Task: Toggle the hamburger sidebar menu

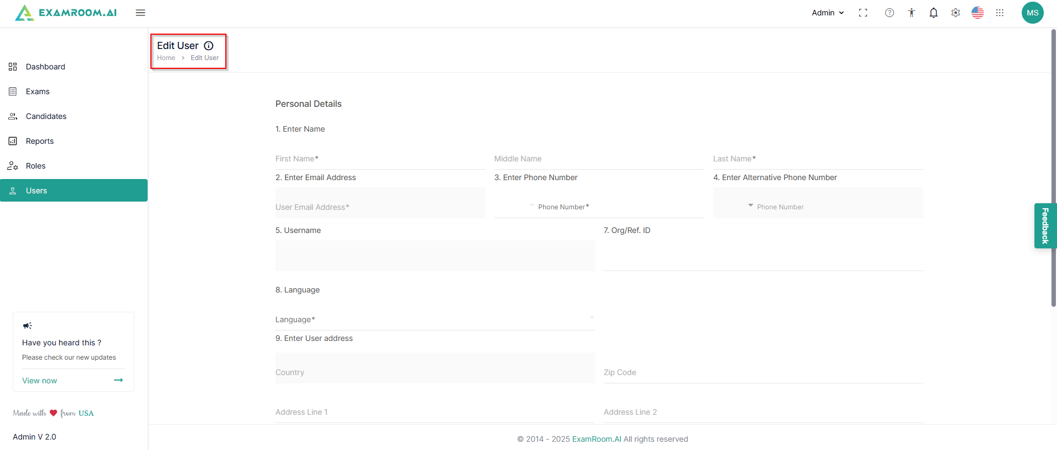Action: 140,13
